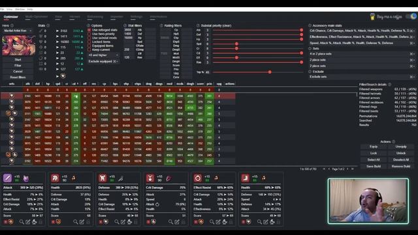Open the Exclude equipped dropdown
Viewport: 418px width, 235px height.
tap(103, 61)
